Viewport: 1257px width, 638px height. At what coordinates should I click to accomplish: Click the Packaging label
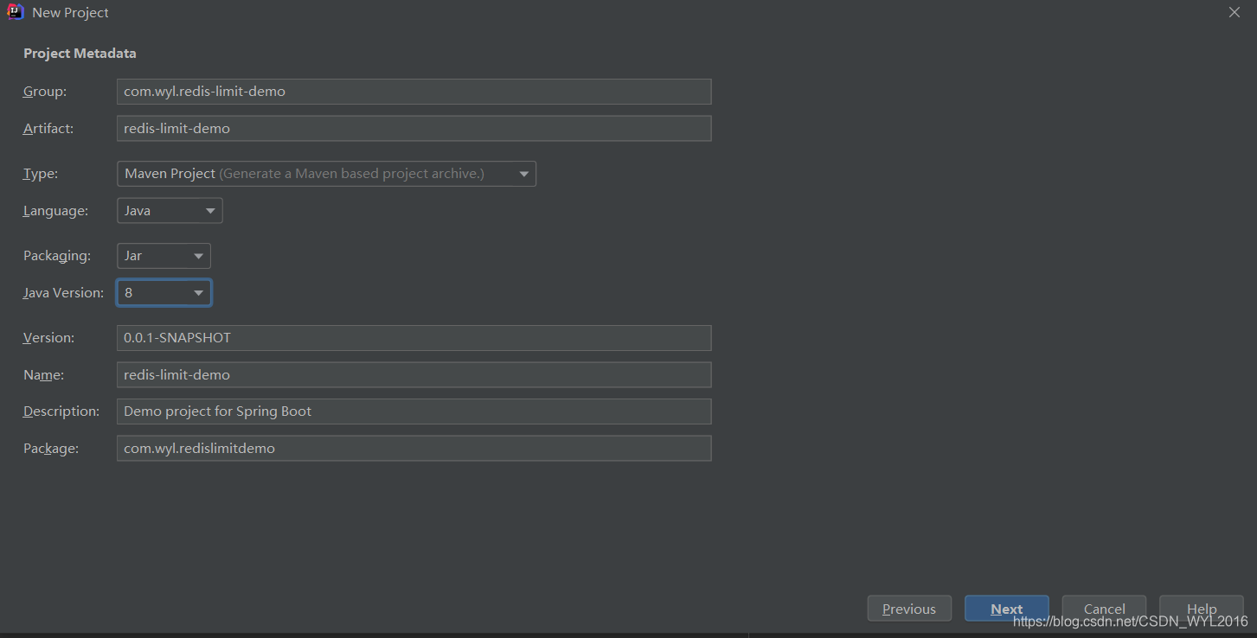(x=57, y=256)
